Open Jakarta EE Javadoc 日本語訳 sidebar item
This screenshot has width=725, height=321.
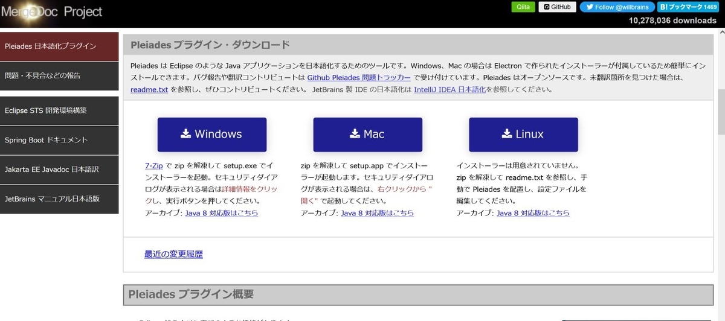59,170
